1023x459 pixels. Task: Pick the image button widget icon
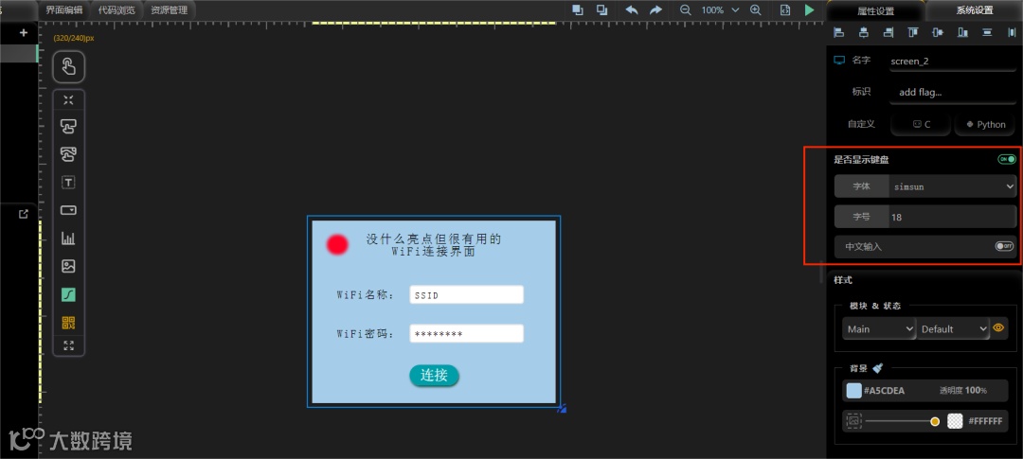pos(68,154)
